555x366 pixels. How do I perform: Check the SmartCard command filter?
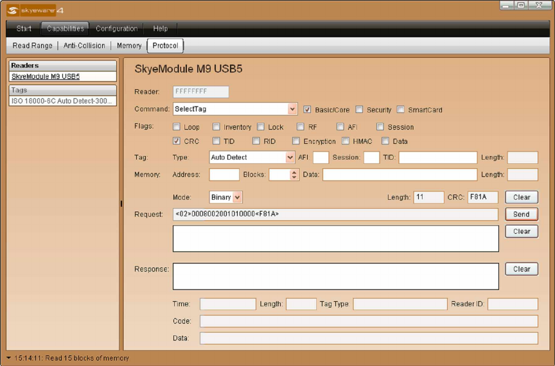401,110
